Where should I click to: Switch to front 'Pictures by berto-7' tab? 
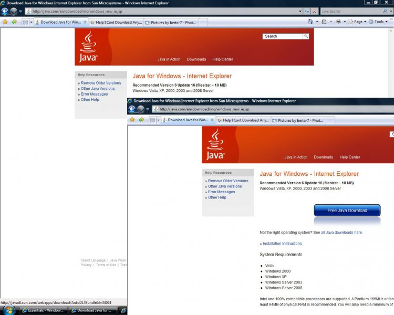tap(298, 120)
